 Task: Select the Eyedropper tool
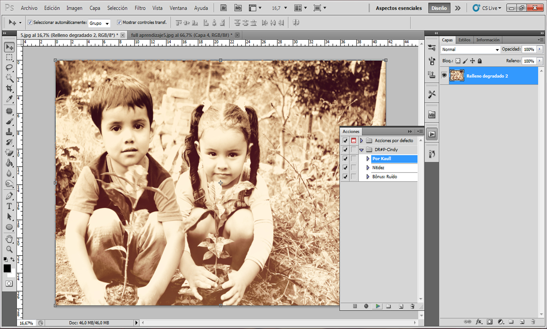[9, 98]
